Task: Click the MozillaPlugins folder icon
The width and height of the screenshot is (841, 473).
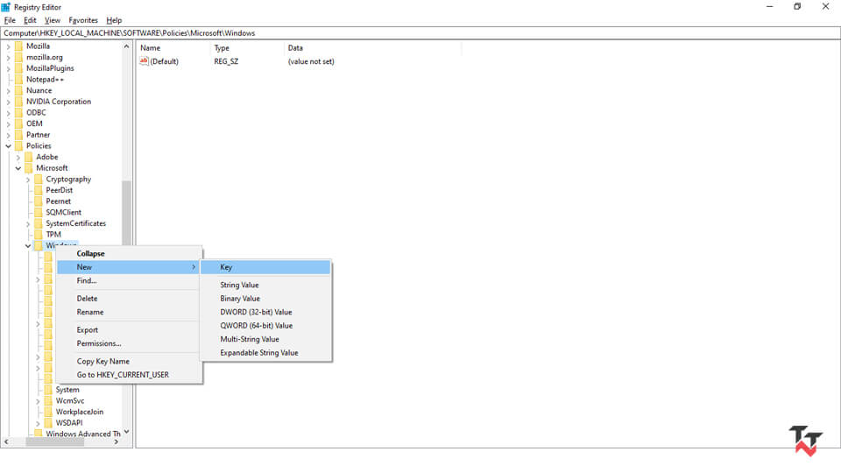Action: (x=18, y=68)
